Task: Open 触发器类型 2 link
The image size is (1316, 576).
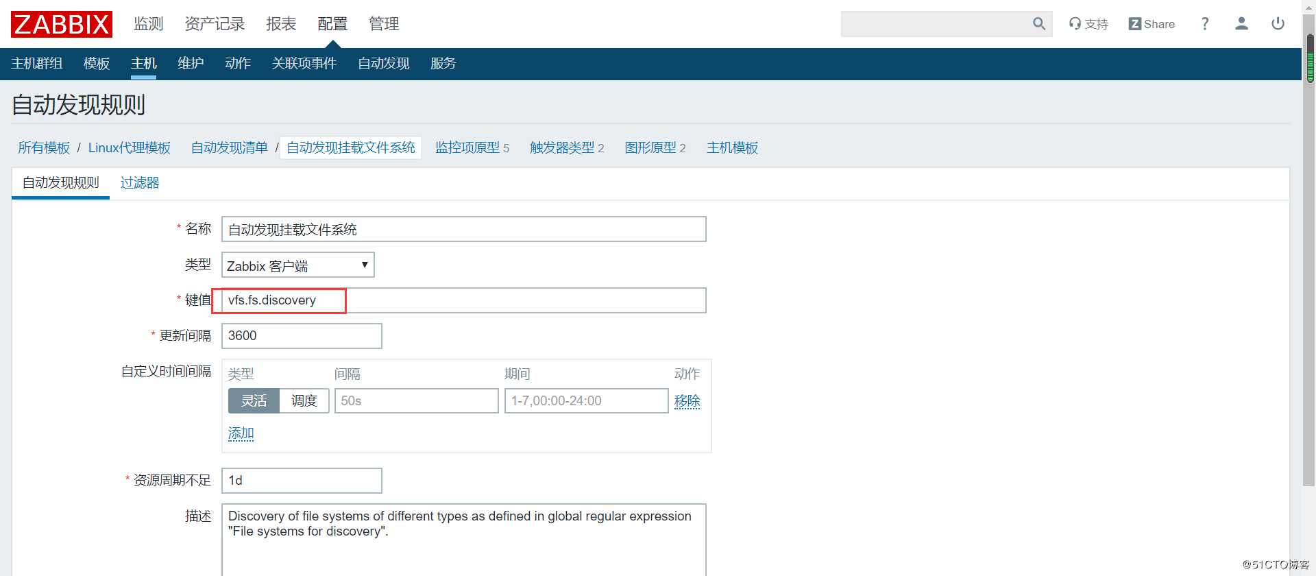Action: point(567,148)
